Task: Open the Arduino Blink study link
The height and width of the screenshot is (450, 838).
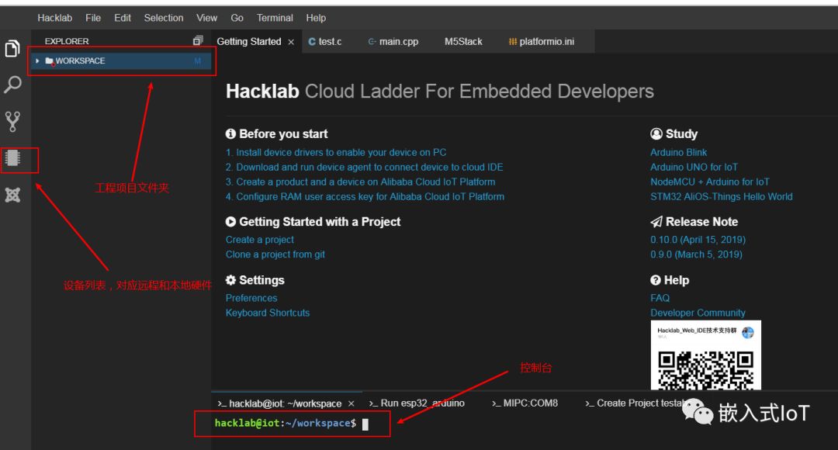Action: pyautogui.click(x=678, y=153)
